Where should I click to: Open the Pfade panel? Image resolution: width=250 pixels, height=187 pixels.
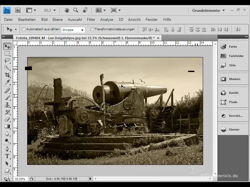pos(233,102)
